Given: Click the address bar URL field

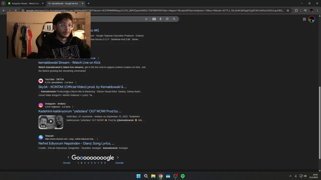Looking at the screenshot, I should 155,10.
